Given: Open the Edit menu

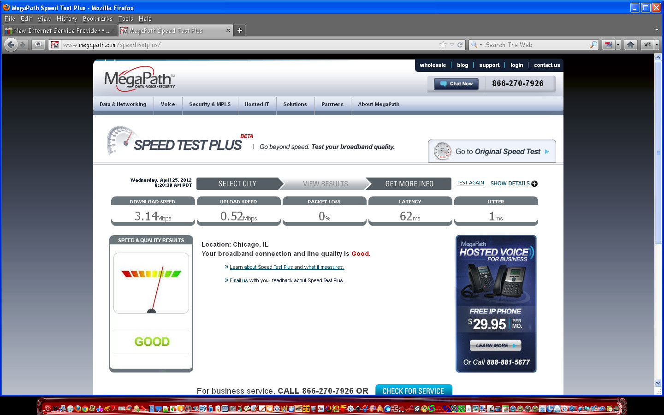Looking at the screenshot, I should point(26,18).
